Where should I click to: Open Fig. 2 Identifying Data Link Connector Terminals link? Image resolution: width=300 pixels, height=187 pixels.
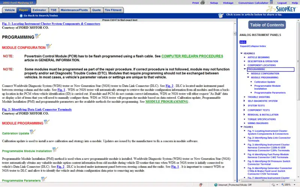37,110
